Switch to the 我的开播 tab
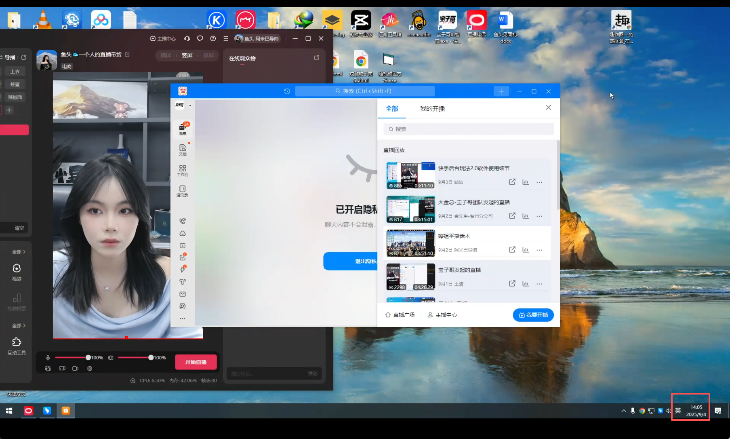730x439 pixels. (432, 109)
